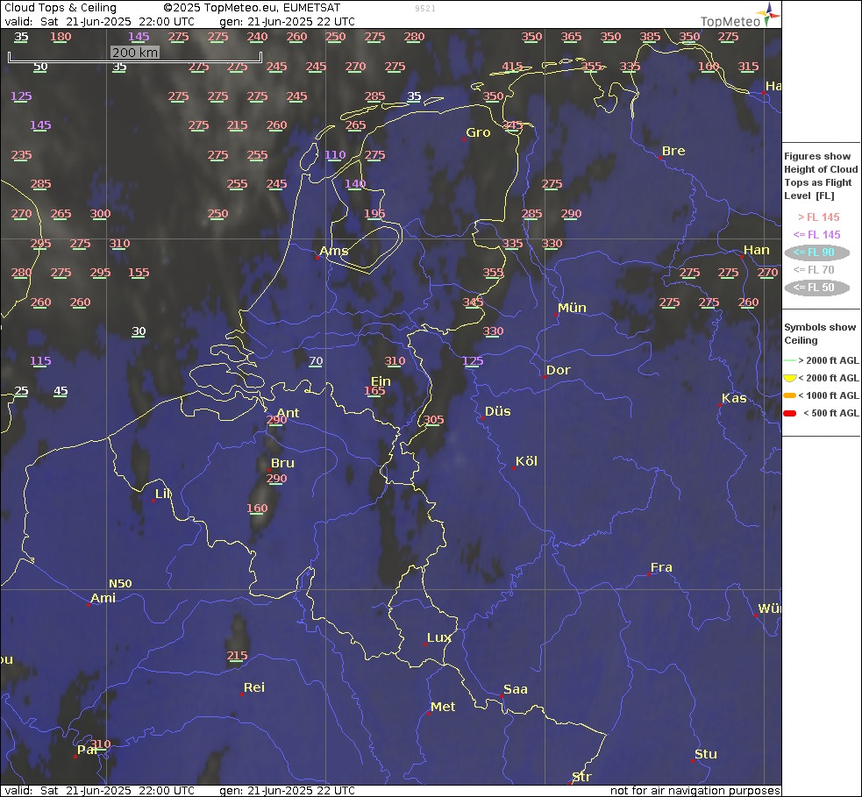Click the 365 cloud top value

(571, 36)
